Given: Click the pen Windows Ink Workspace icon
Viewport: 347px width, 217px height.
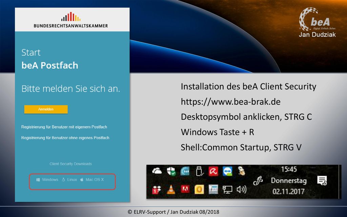Looking at the screenshot, I should coord(258,181).
